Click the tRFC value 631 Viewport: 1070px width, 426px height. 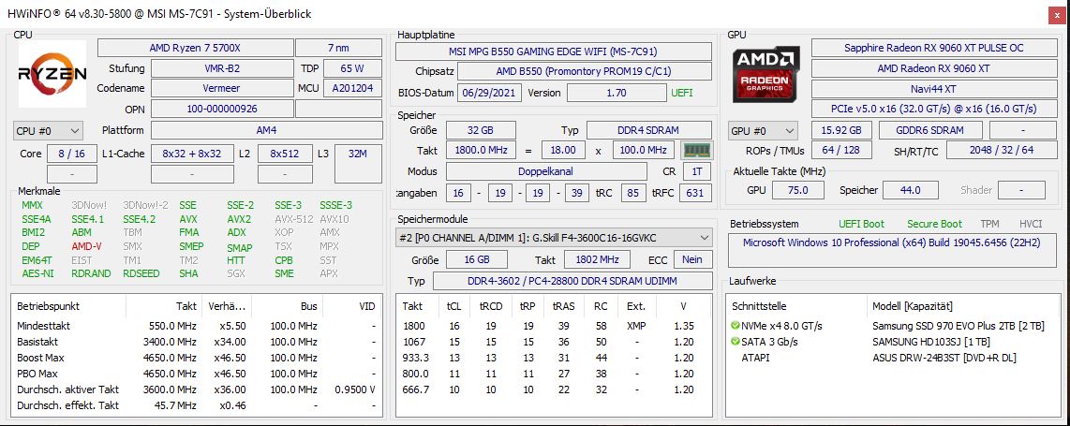[x=694, y=193]
